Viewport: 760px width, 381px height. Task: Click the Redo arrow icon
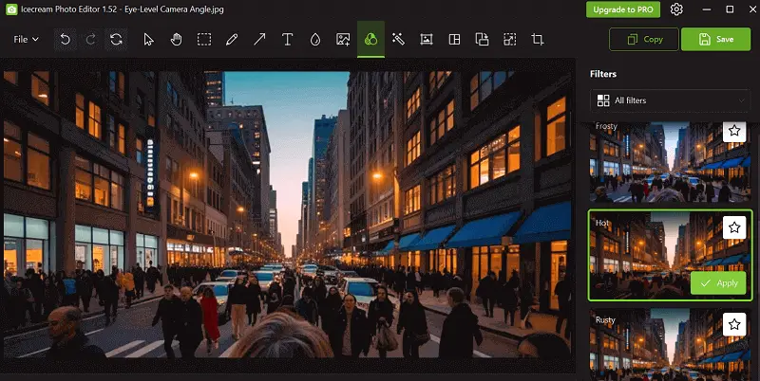tap(90, 40)
